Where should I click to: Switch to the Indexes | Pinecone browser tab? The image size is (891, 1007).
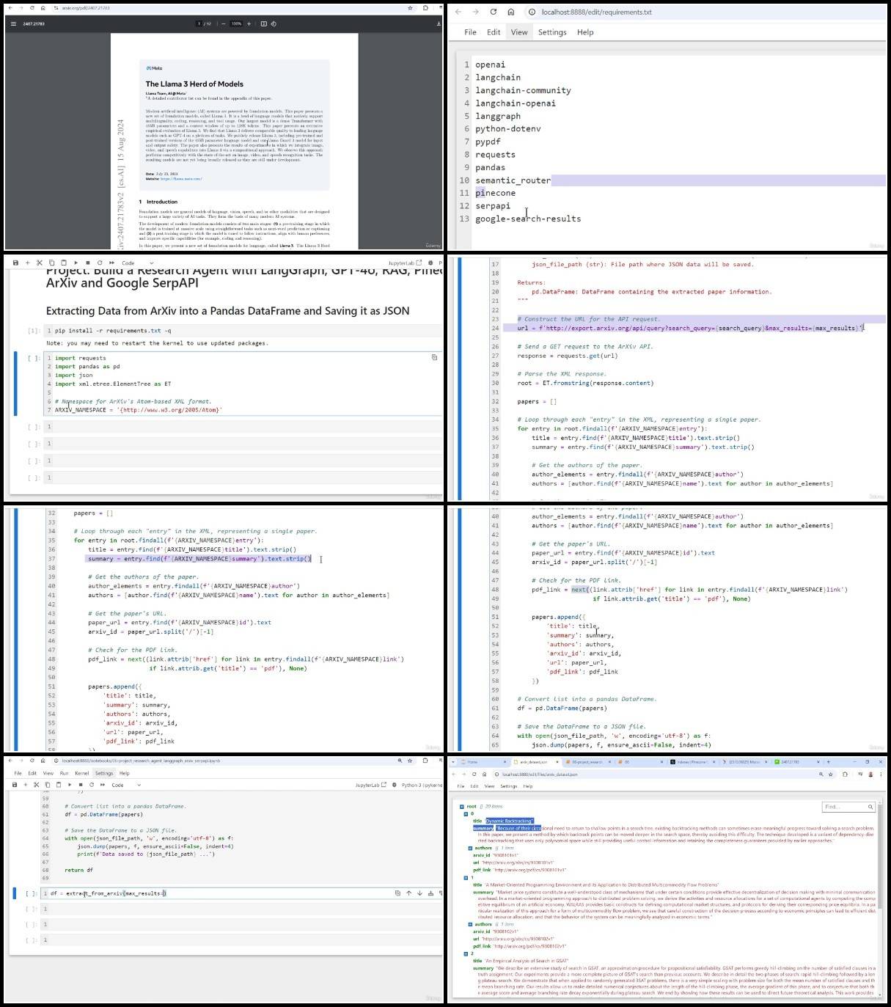692,762
